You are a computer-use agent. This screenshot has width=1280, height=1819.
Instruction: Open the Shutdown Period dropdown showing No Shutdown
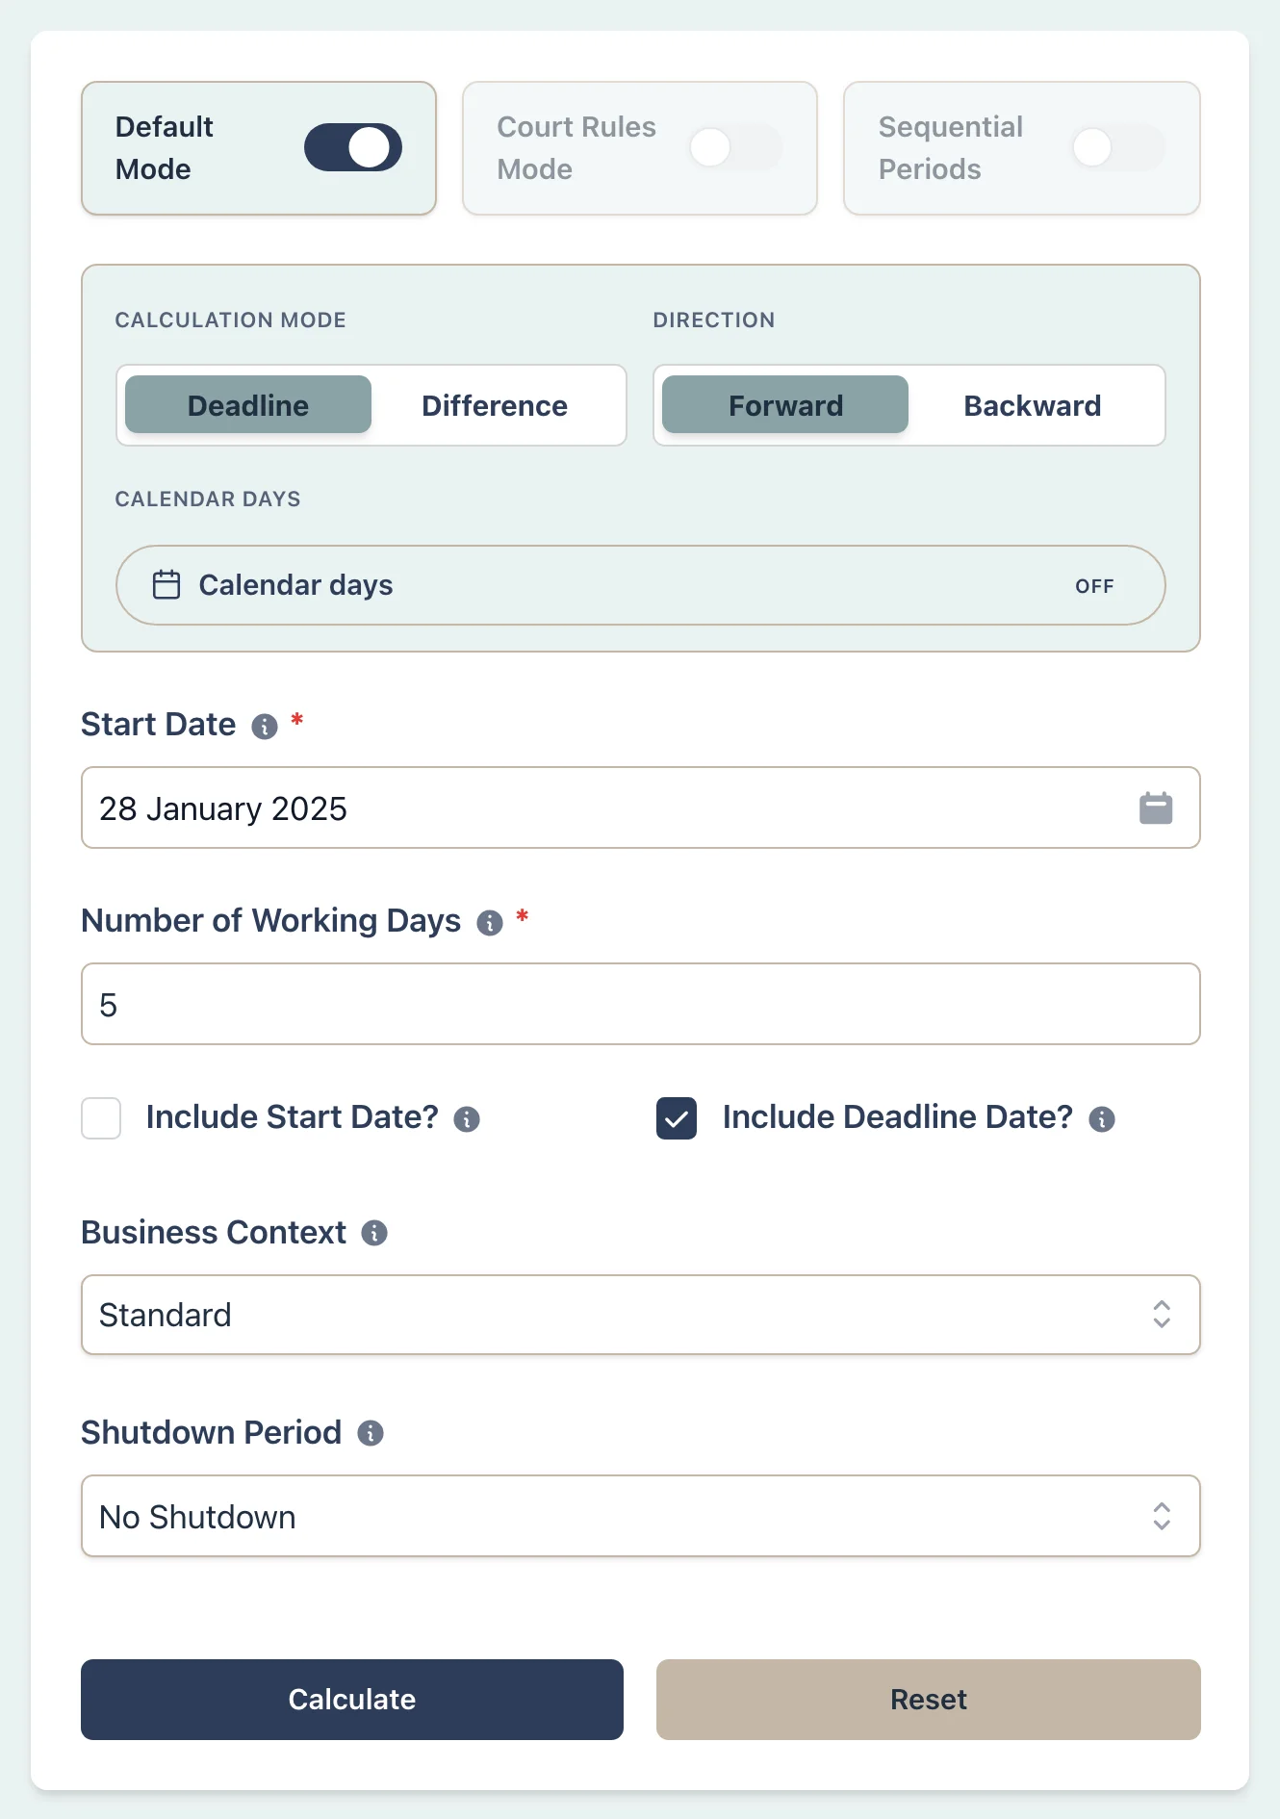[640, 1517]
